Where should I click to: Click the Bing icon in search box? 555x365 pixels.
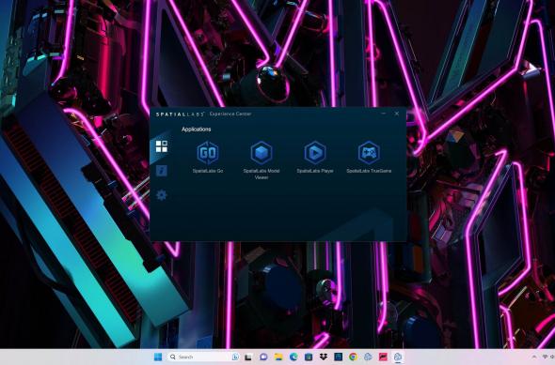point(235,357)
